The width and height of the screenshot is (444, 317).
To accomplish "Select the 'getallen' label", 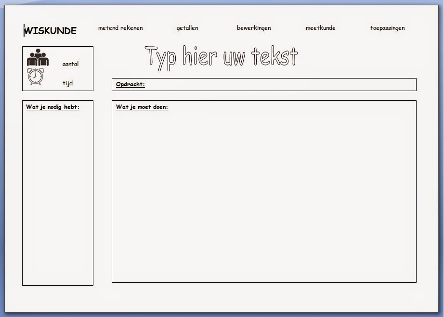I will tap(187, 28).
